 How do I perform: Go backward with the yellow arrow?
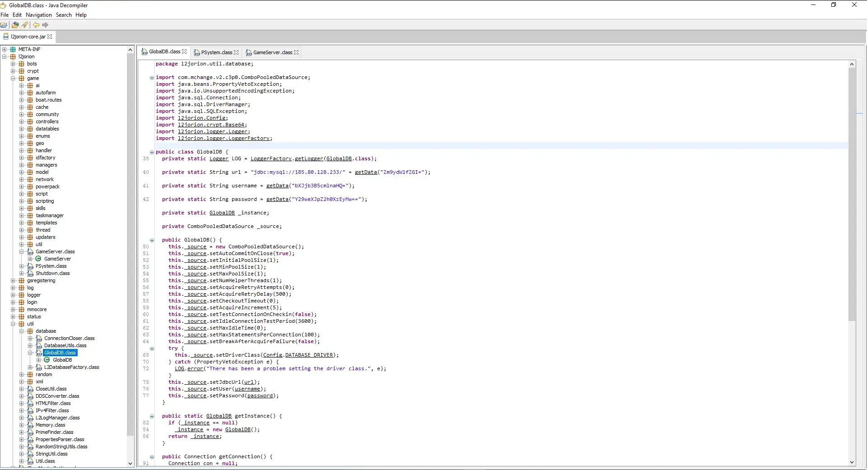(36, 25)
